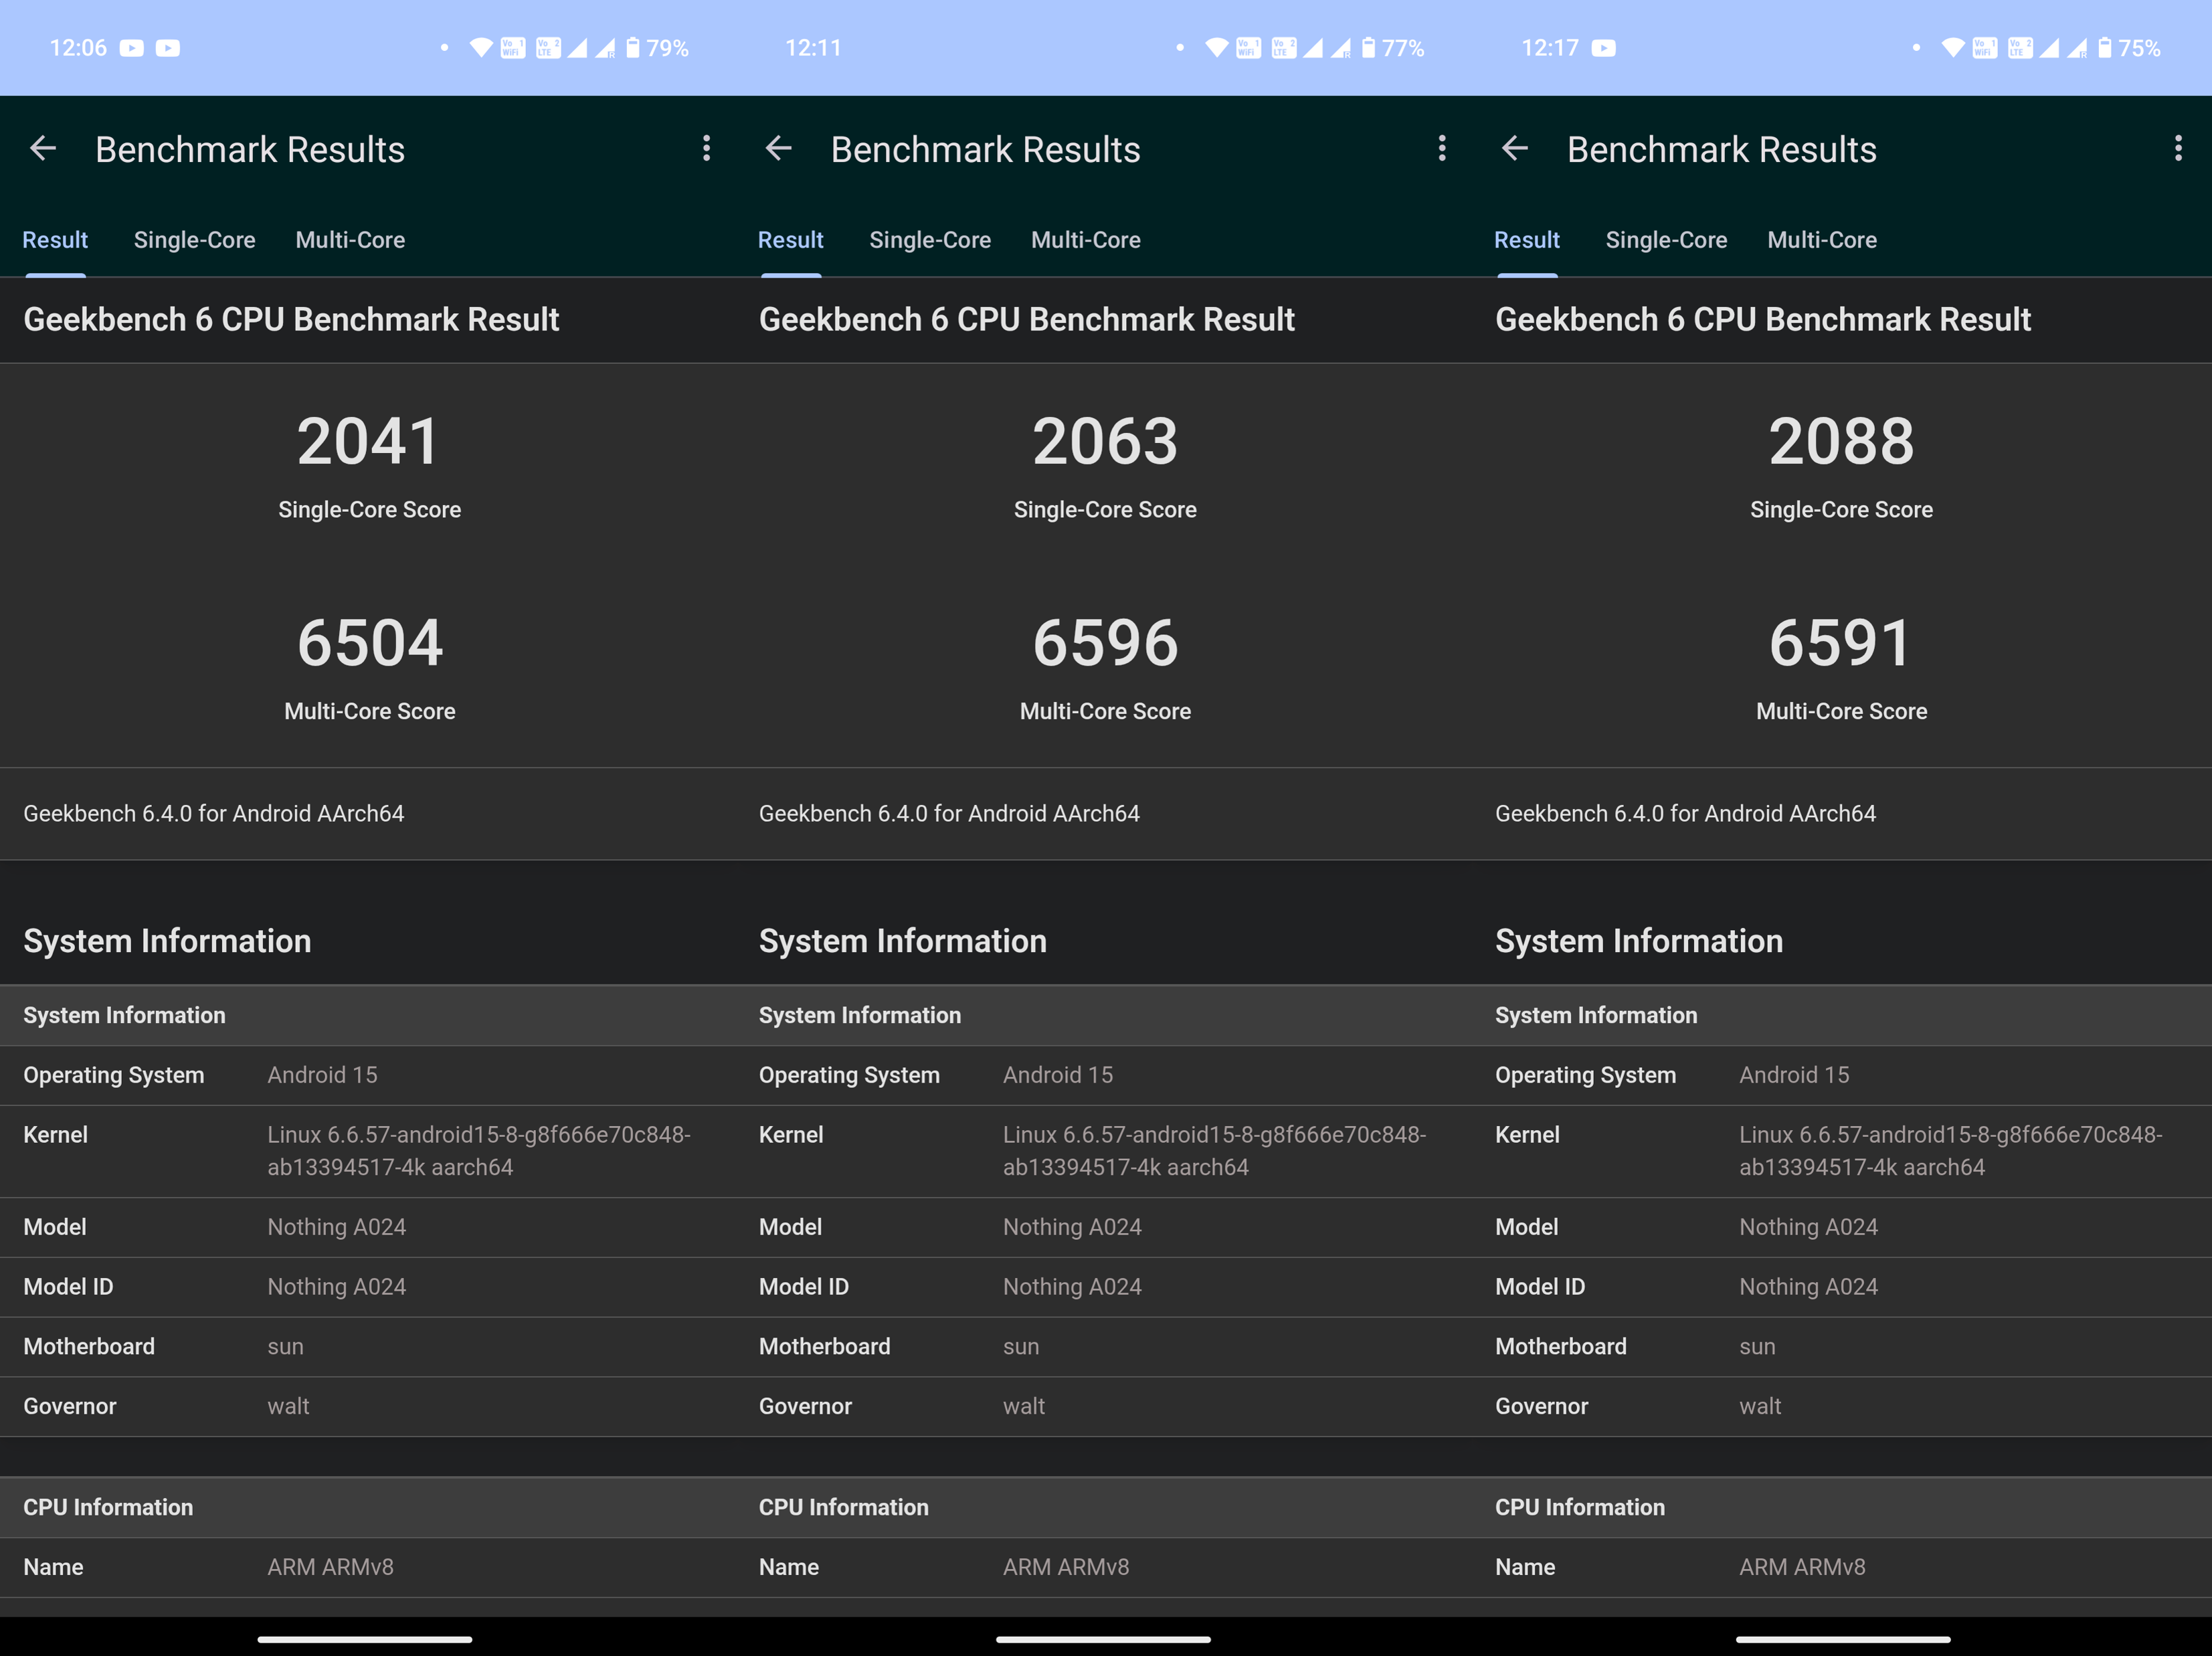Image resolution: width=2212 pixels, height=1656 pixels.
Task: Tap back arrow in the 12:11 screenshot
Action: pyautogui.click(x=778, y=149)
